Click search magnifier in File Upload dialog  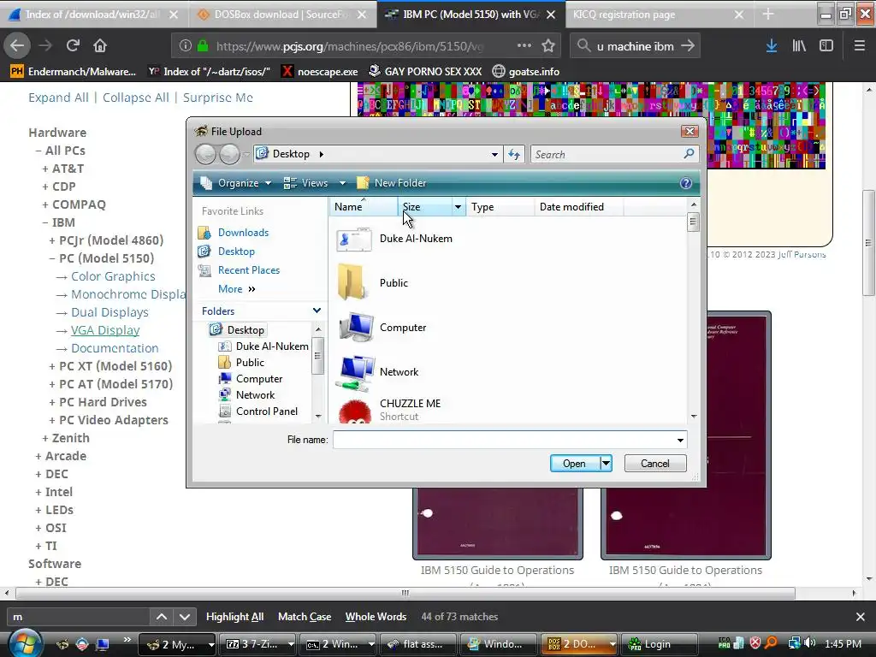[689, 154]
